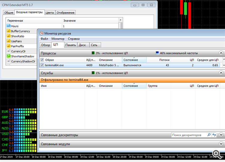Click the 18 Dec 12:00 time axis label
225x162 pixels.
click(87, 157)
